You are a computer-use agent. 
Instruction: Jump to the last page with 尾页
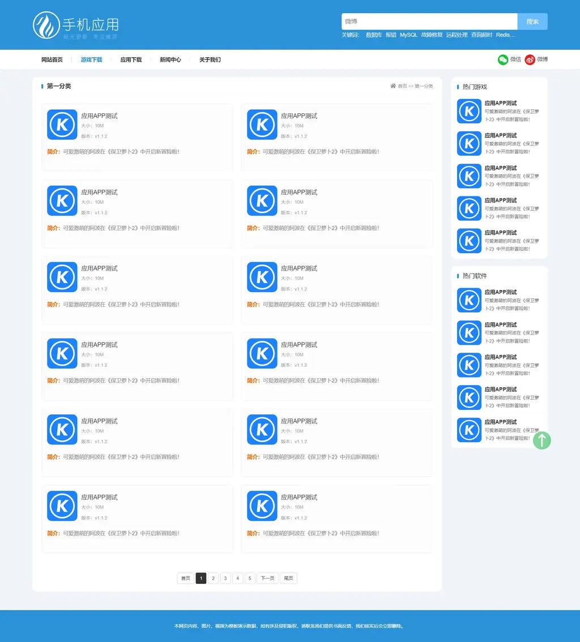click(288, 578)
